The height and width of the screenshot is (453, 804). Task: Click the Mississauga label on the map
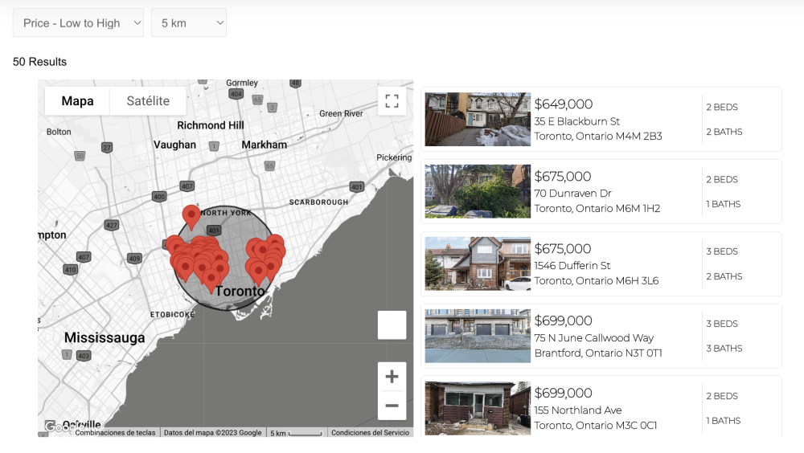[105, 337]
